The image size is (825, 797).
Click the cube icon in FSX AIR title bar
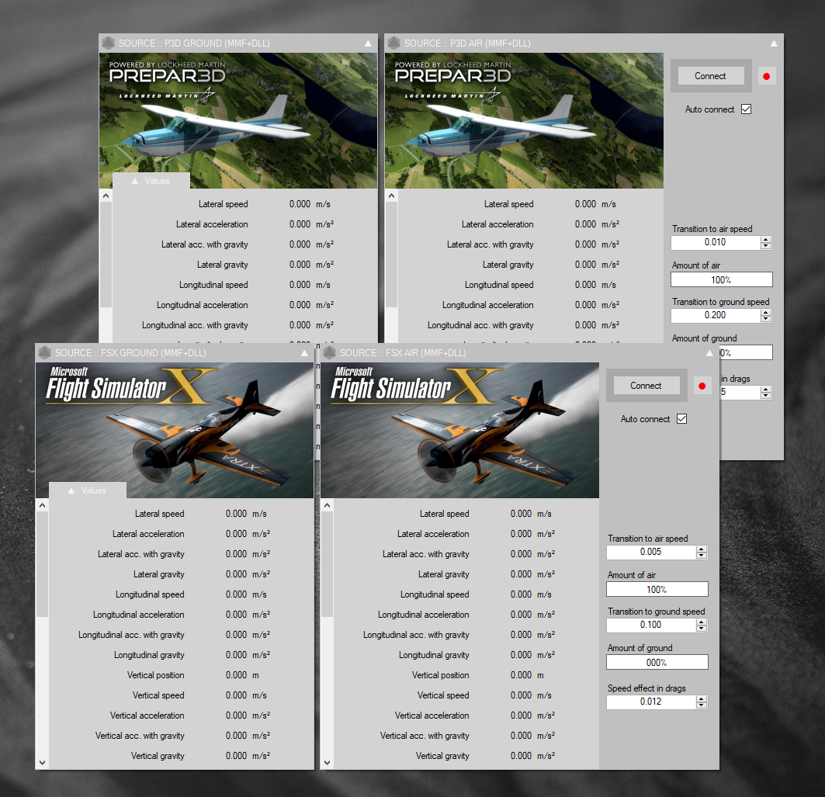coord(329,353)
